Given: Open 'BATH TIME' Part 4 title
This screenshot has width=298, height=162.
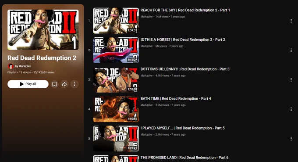Looking at the screenshot, I should point(176,99).
